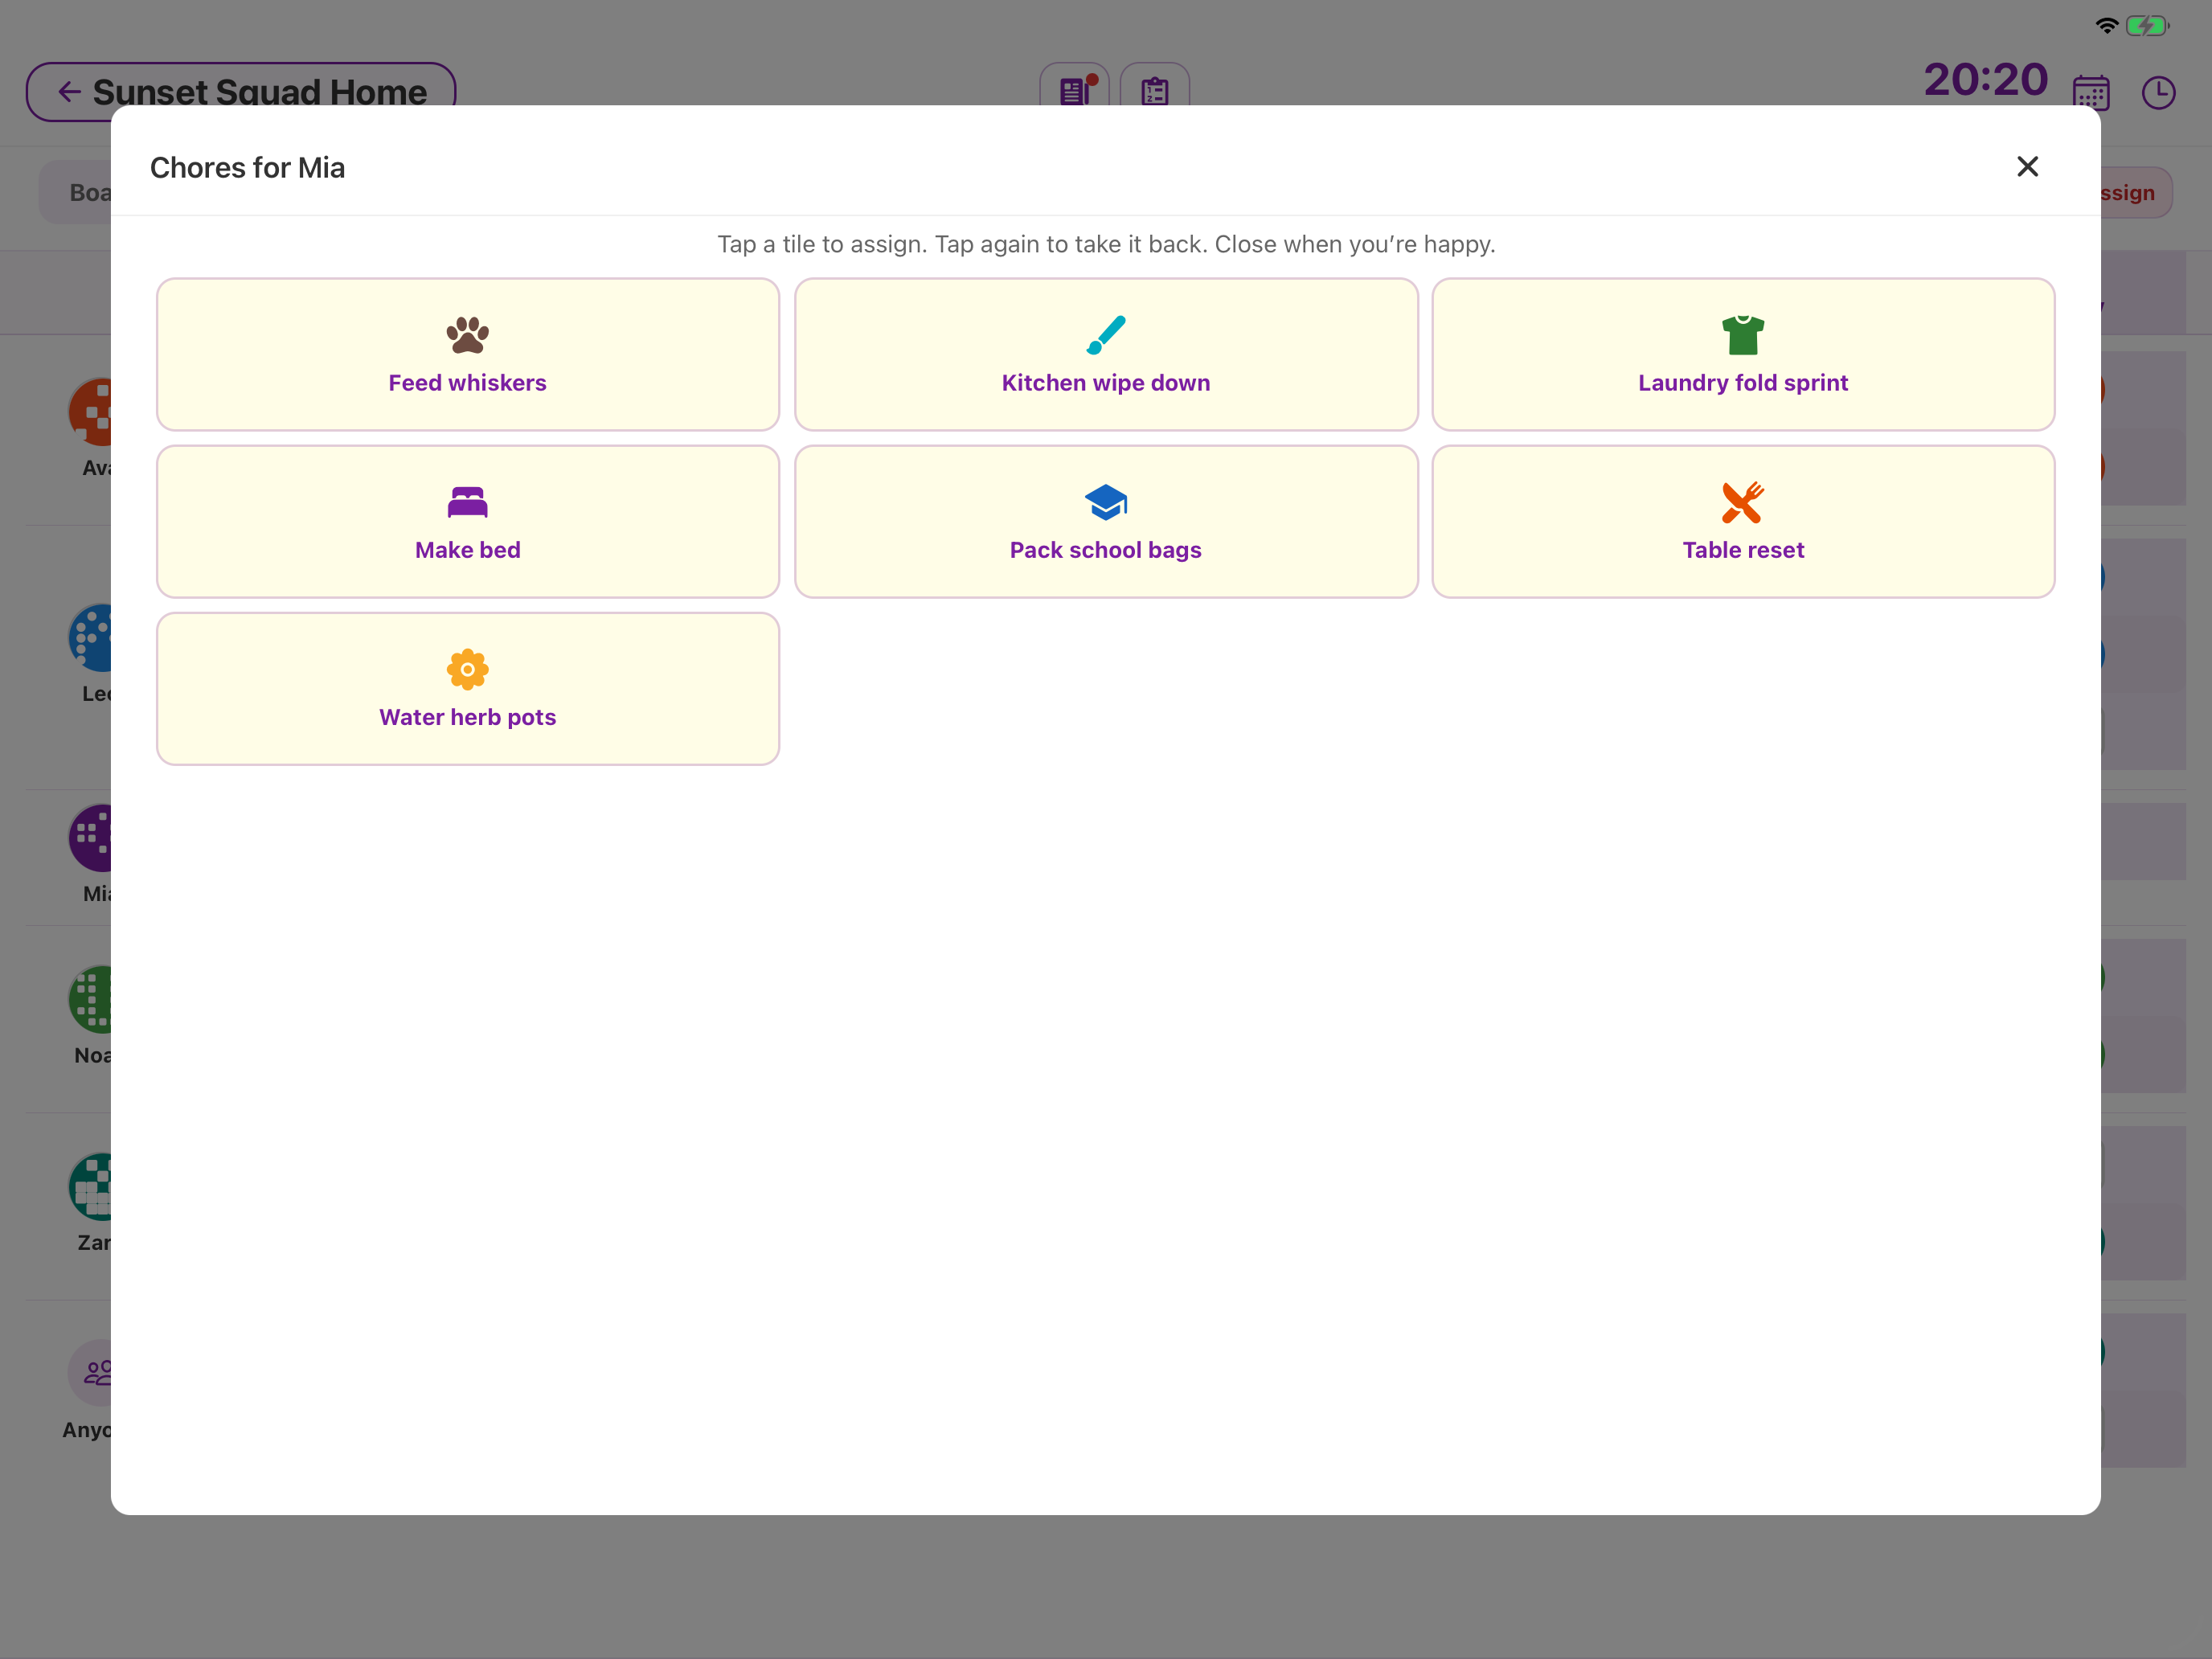Select the Water herb pots tile
This screenshot has width=2212, height=1659.
pos(467,688)
